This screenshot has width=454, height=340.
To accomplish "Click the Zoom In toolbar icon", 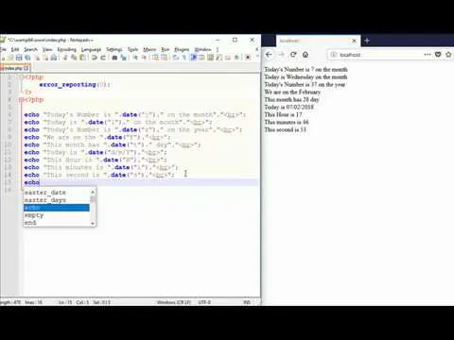I will (x=135, y=58).
